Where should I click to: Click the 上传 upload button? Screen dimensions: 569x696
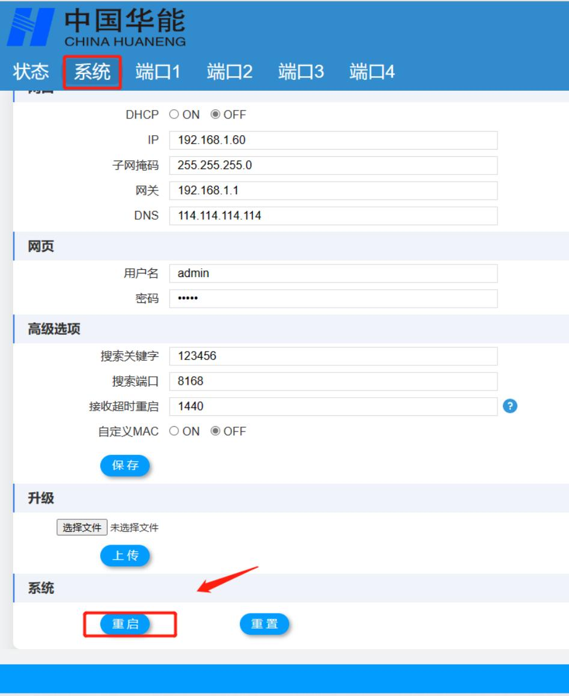point(125,556)
